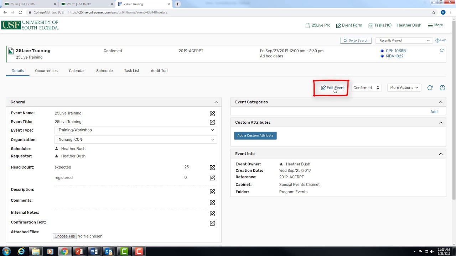
Task: Open File Explorer from taskbar
Action: coord(36,251)
